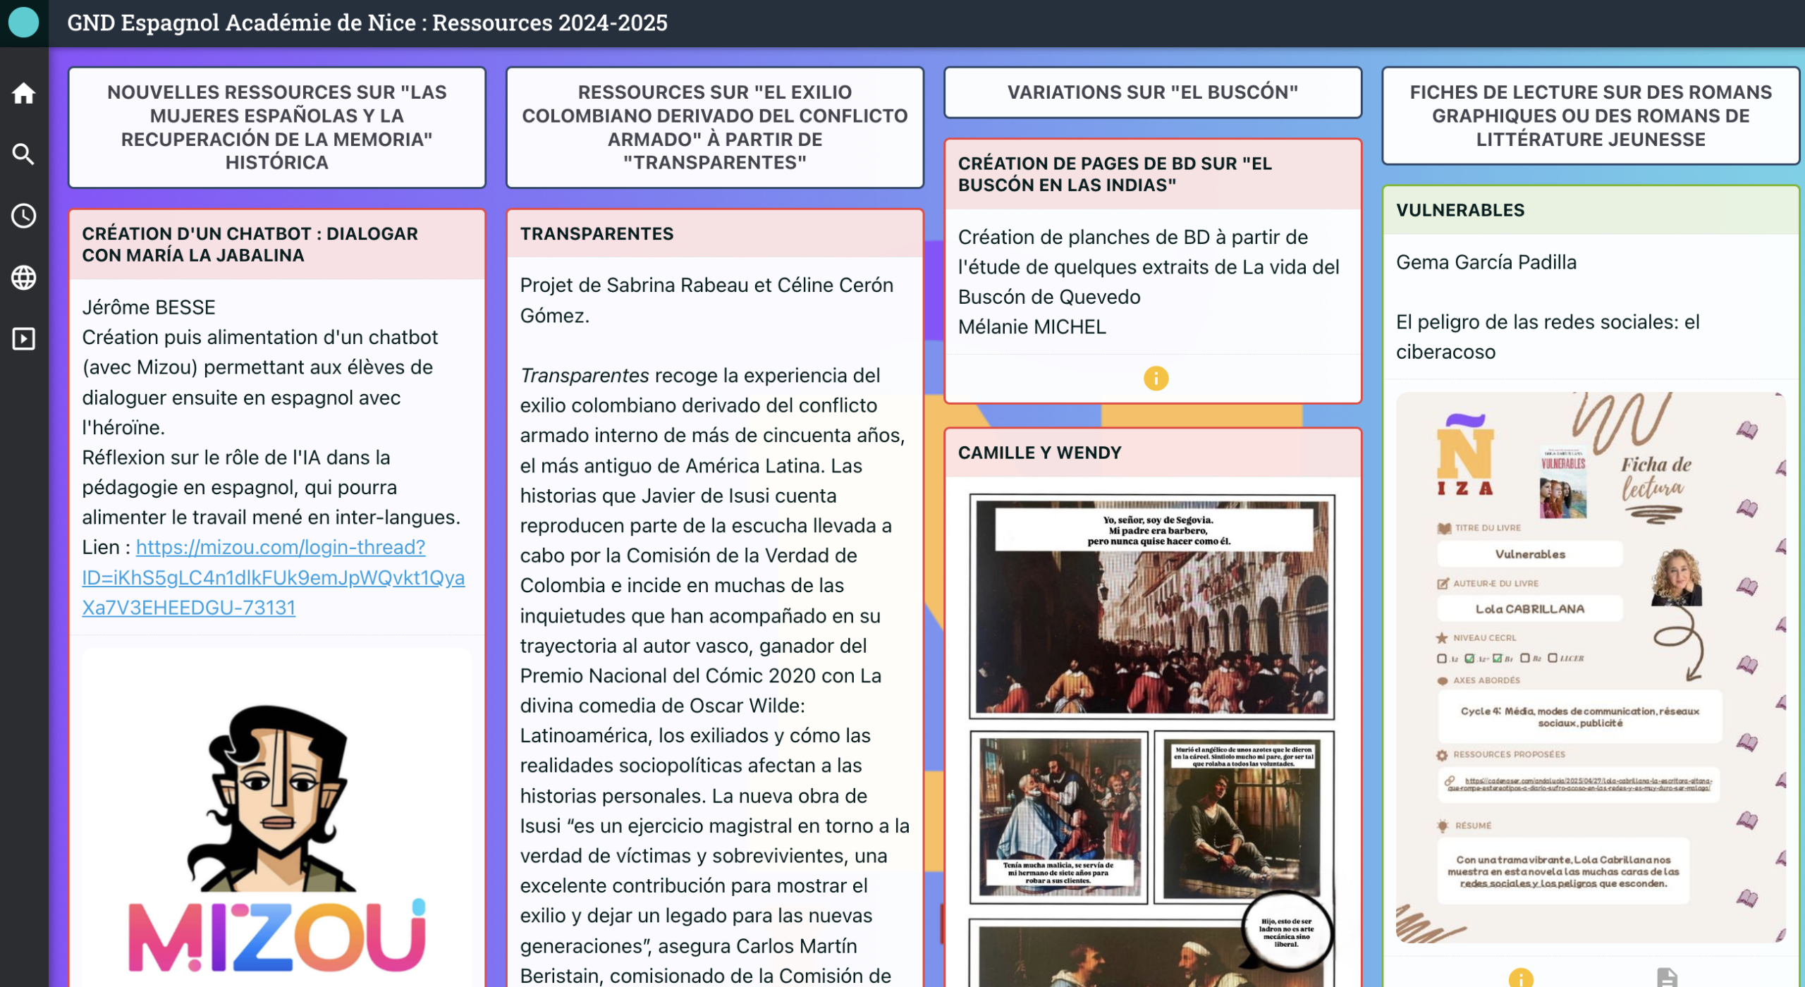This screenshot has width=1805, height=987.
Task: Open the Camille y Wendy comic page image
Action: pyautogui.click(x=1152, y=740)
